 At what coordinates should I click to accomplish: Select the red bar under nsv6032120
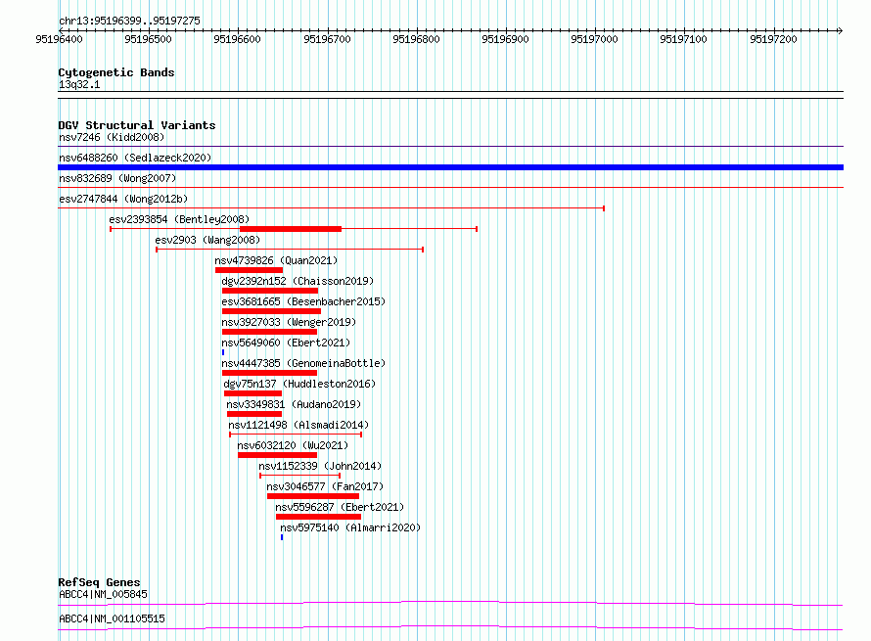click(277, 455)
